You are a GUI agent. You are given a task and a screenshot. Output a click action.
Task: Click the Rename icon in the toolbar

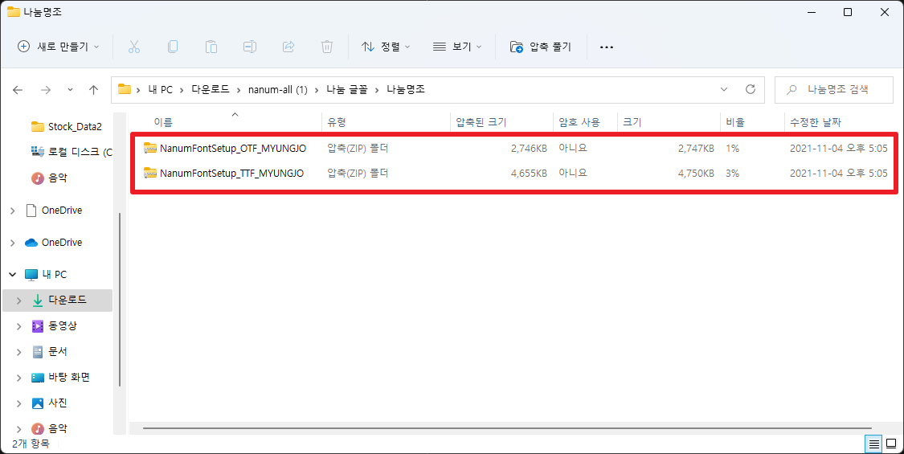coord(250,47)
